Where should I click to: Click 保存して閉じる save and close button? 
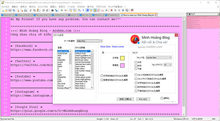(125, 99)
